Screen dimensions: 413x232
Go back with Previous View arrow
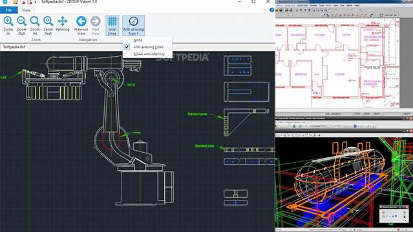81,26
